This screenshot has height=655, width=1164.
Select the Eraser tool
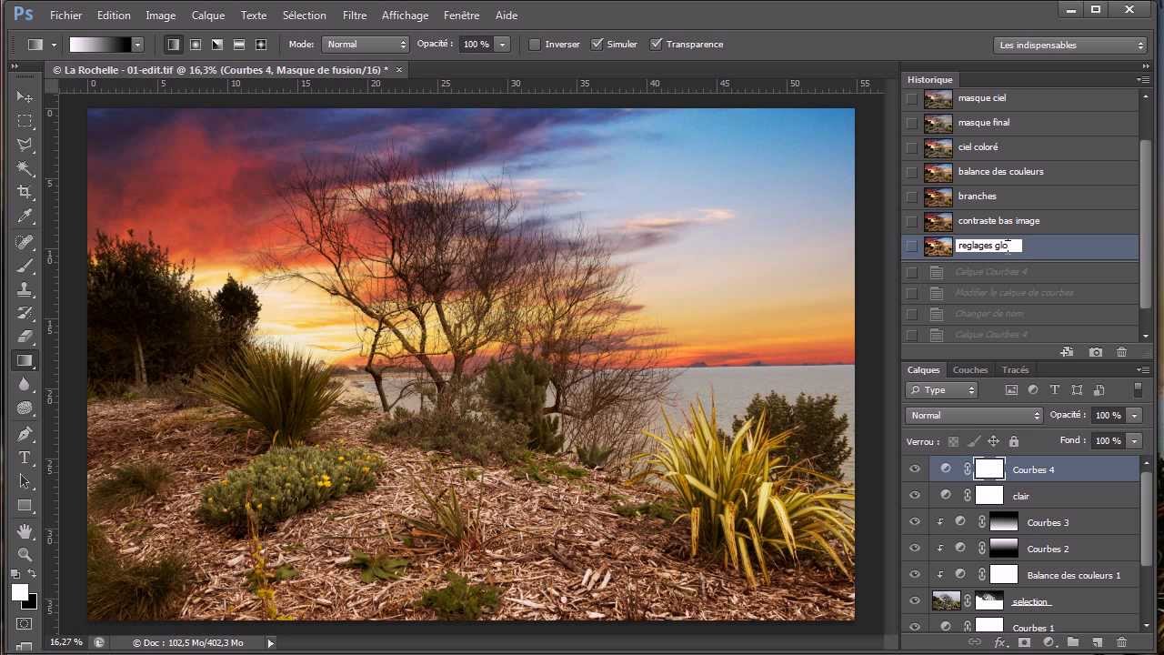click(25, 337)
